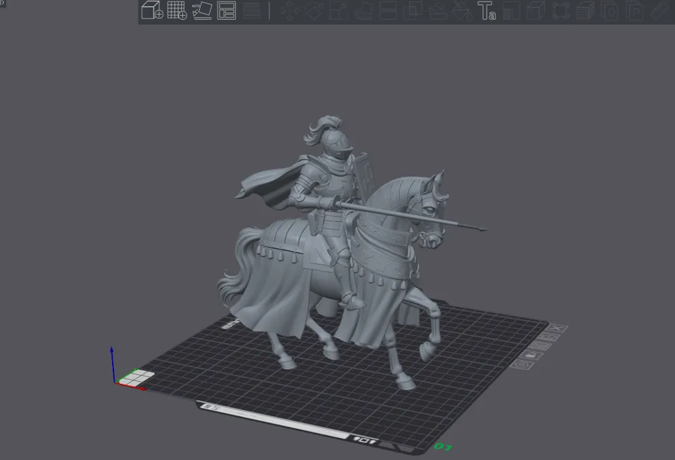Toggle the build plate lock icon
The image size is (675, 460).
click(532, 355)
